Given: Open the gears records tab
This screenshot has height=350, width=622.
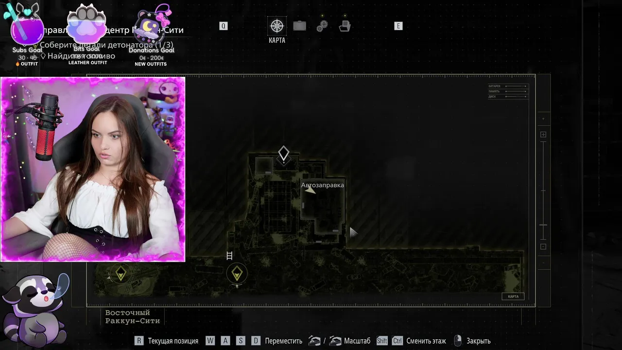Looking at the screenshot, I should pos(322,26).
